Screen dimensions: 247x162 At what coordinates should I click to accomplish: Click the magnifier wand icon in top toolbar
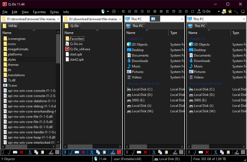click(x=236, y=11)
